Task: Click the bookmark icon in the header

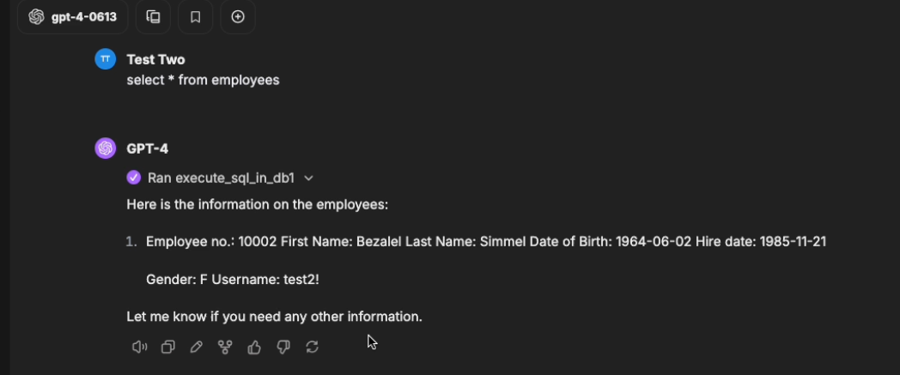Action: [x=195, y=16]
